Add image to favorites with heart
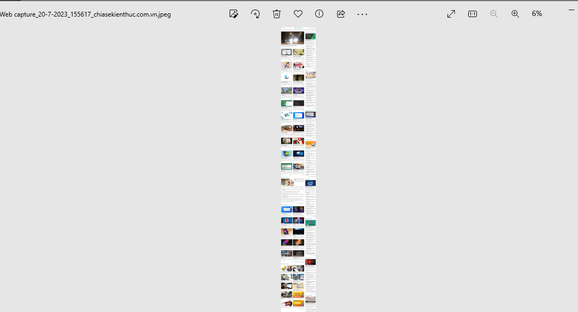This screenshot has height=312, width=578. click(298, 14)
